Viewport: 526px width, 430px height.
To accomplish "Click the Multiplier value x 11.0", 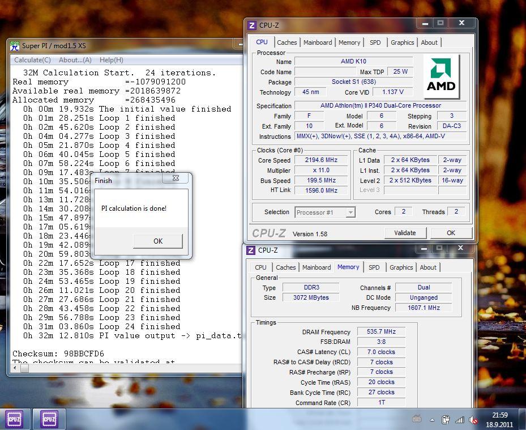I will (321, 170).
